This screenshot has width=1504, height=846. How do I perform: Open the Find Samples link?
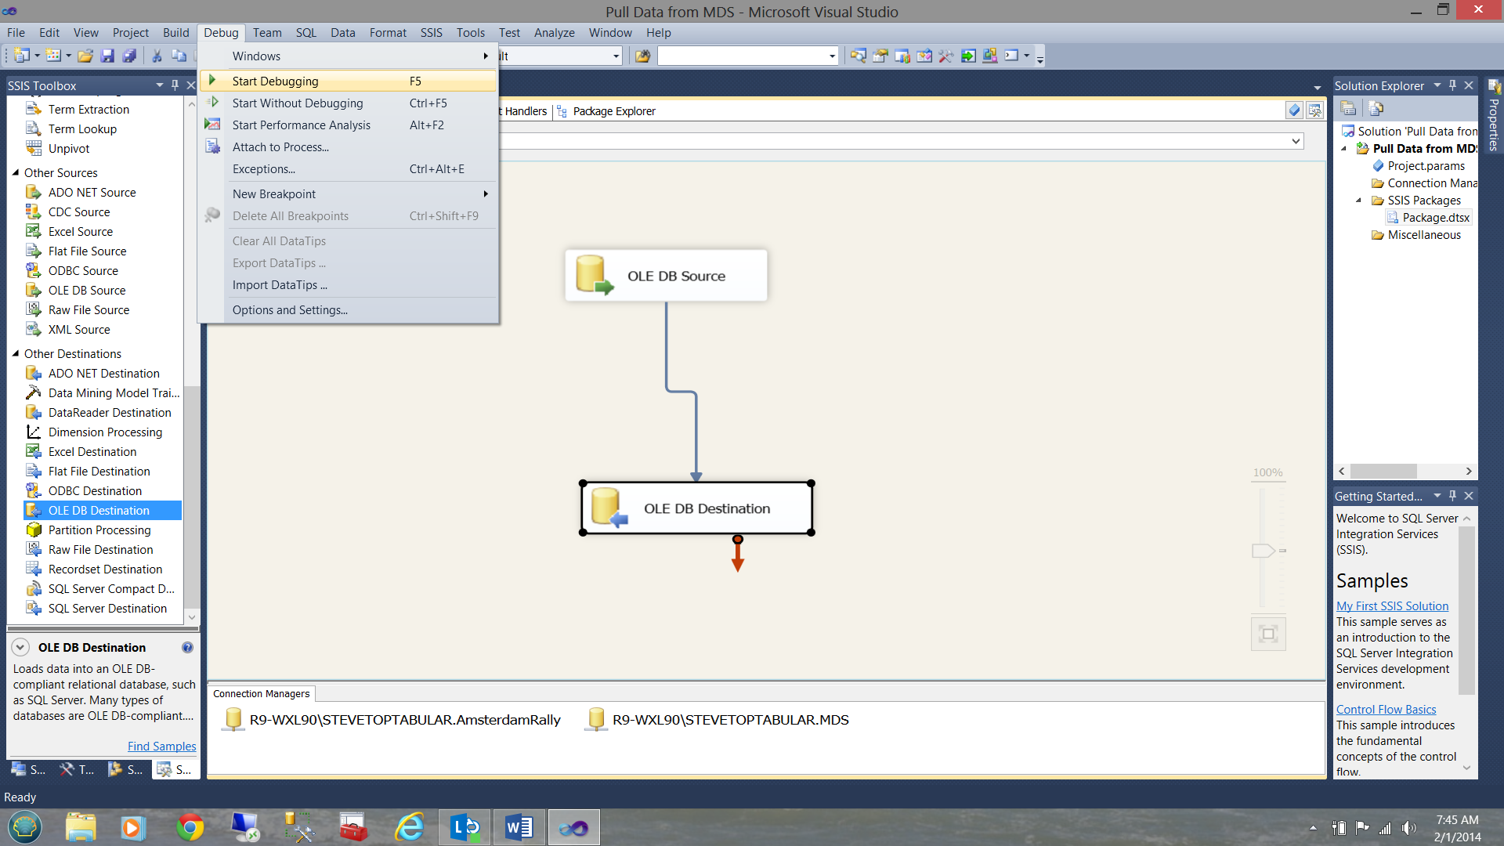[161, 747]
